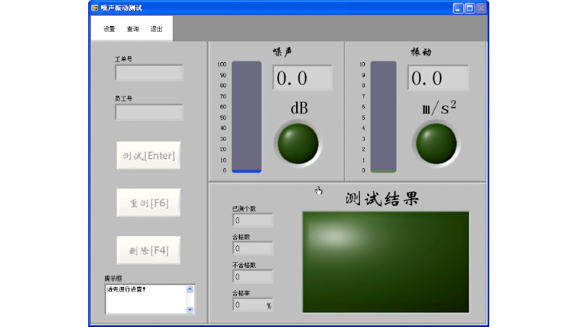The width and height of the screenshot is (578, 327).
Task: Click the 噪声 level bar gauge
Action: coord(246,117)
